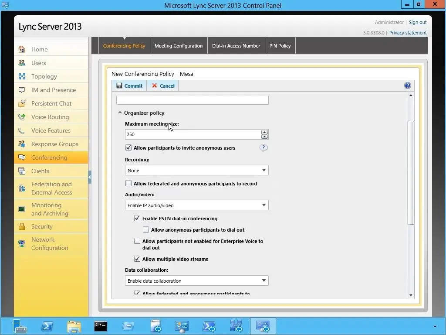Click the Lync Control Panel title bar icon

pos(5,5)
